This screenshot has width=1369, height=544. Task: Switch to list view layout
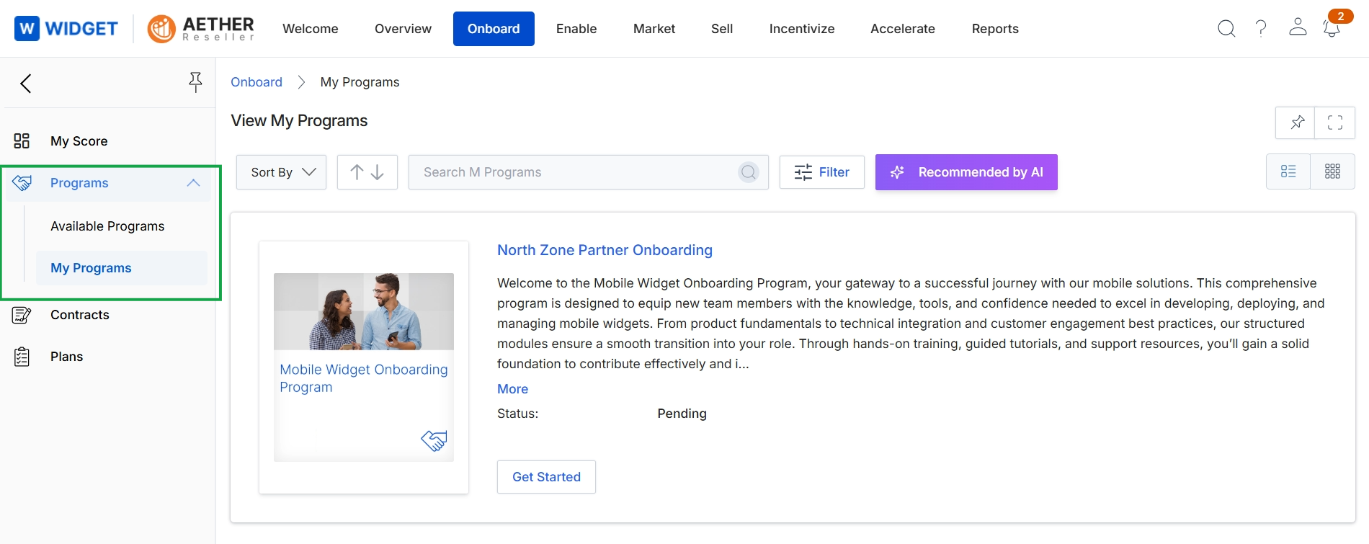1288,171
